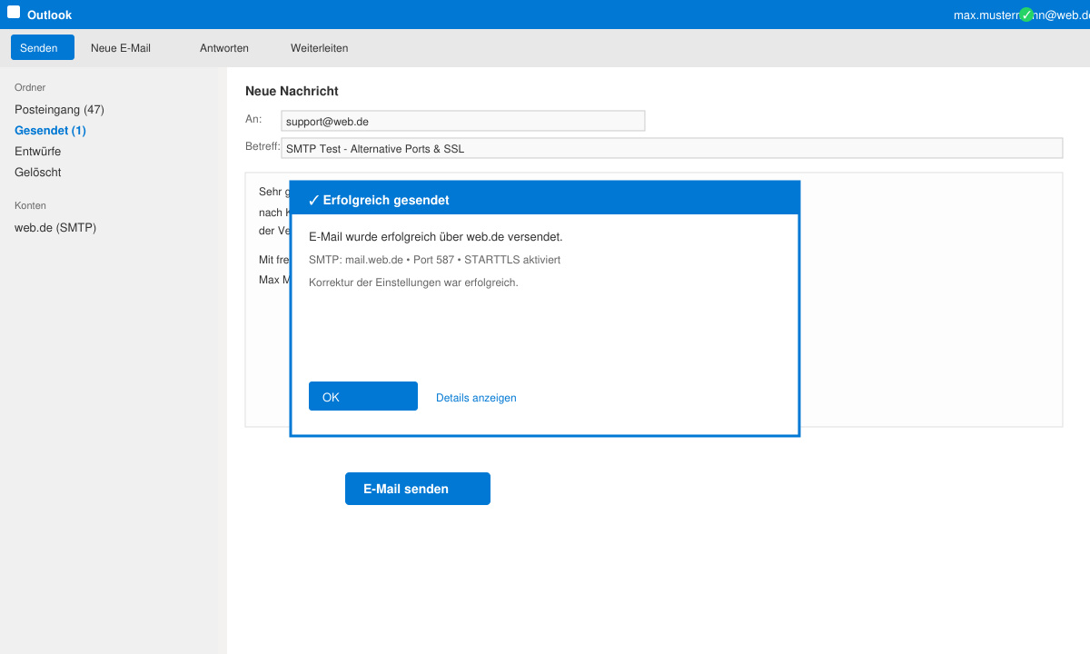1090x654 pixels.
Task: Click the Konten section label
Action: point(30,205)
